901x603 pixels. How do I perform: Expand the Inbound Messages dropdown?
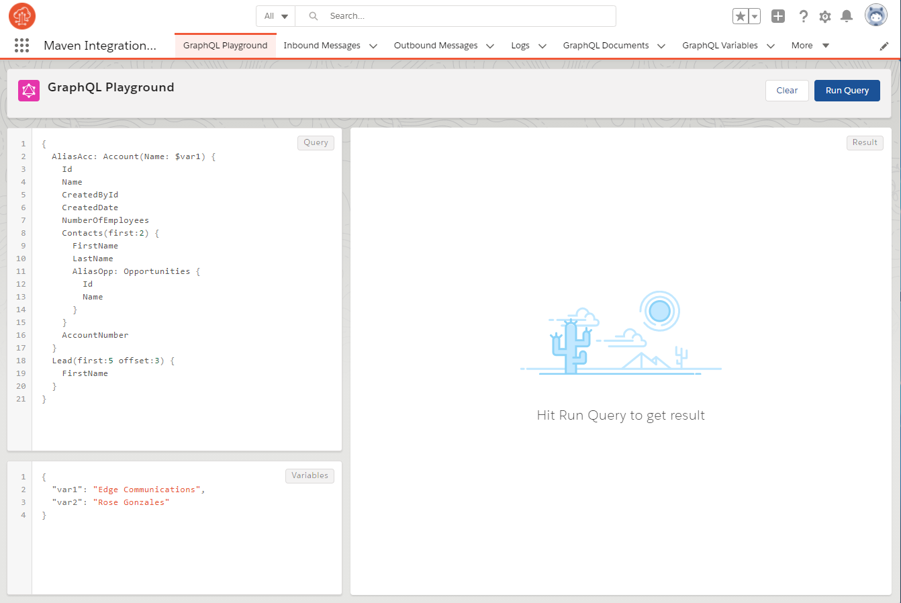374,45
